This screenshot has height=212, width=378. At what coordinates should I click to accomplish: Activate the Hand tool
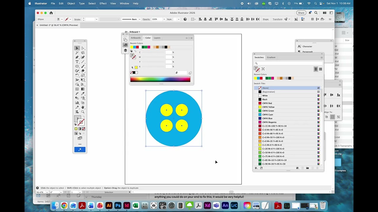pyautogui.click(x=83, y=107)
